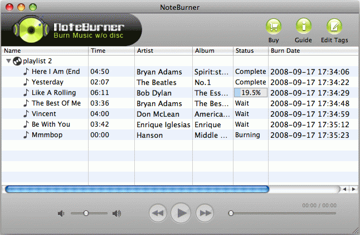The height and width of the screenshot is (235, 360).
Task: Click the volume slider knob
Action: pos(86,213)
